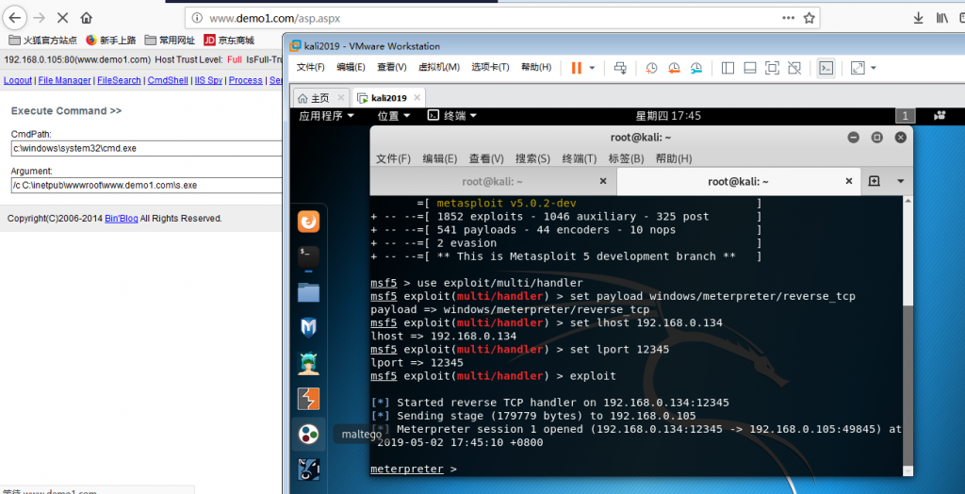Stop loading the page with X button

coord(63,18)
